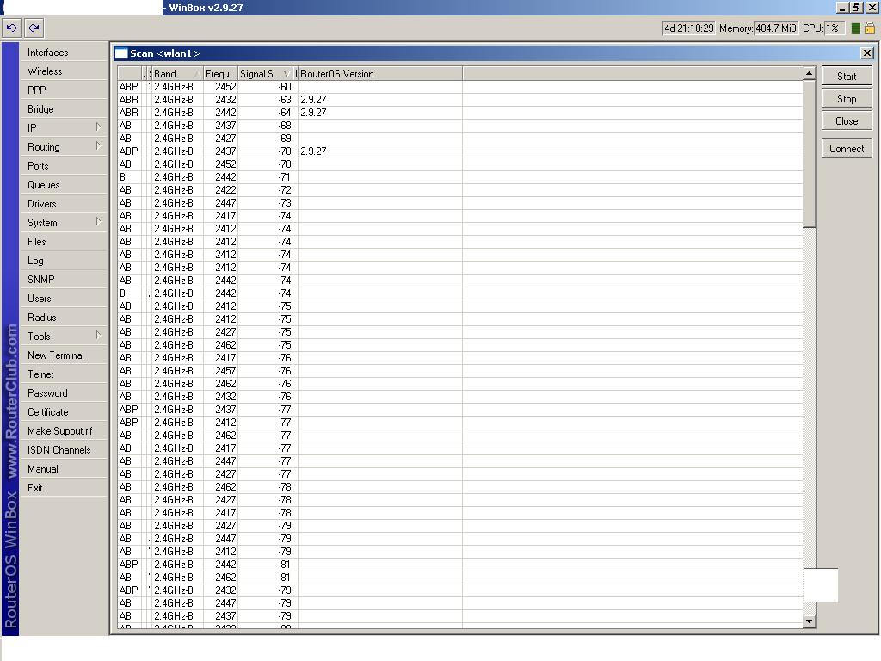
Task: Open the Telnet menu item
Action: (64, 374)
